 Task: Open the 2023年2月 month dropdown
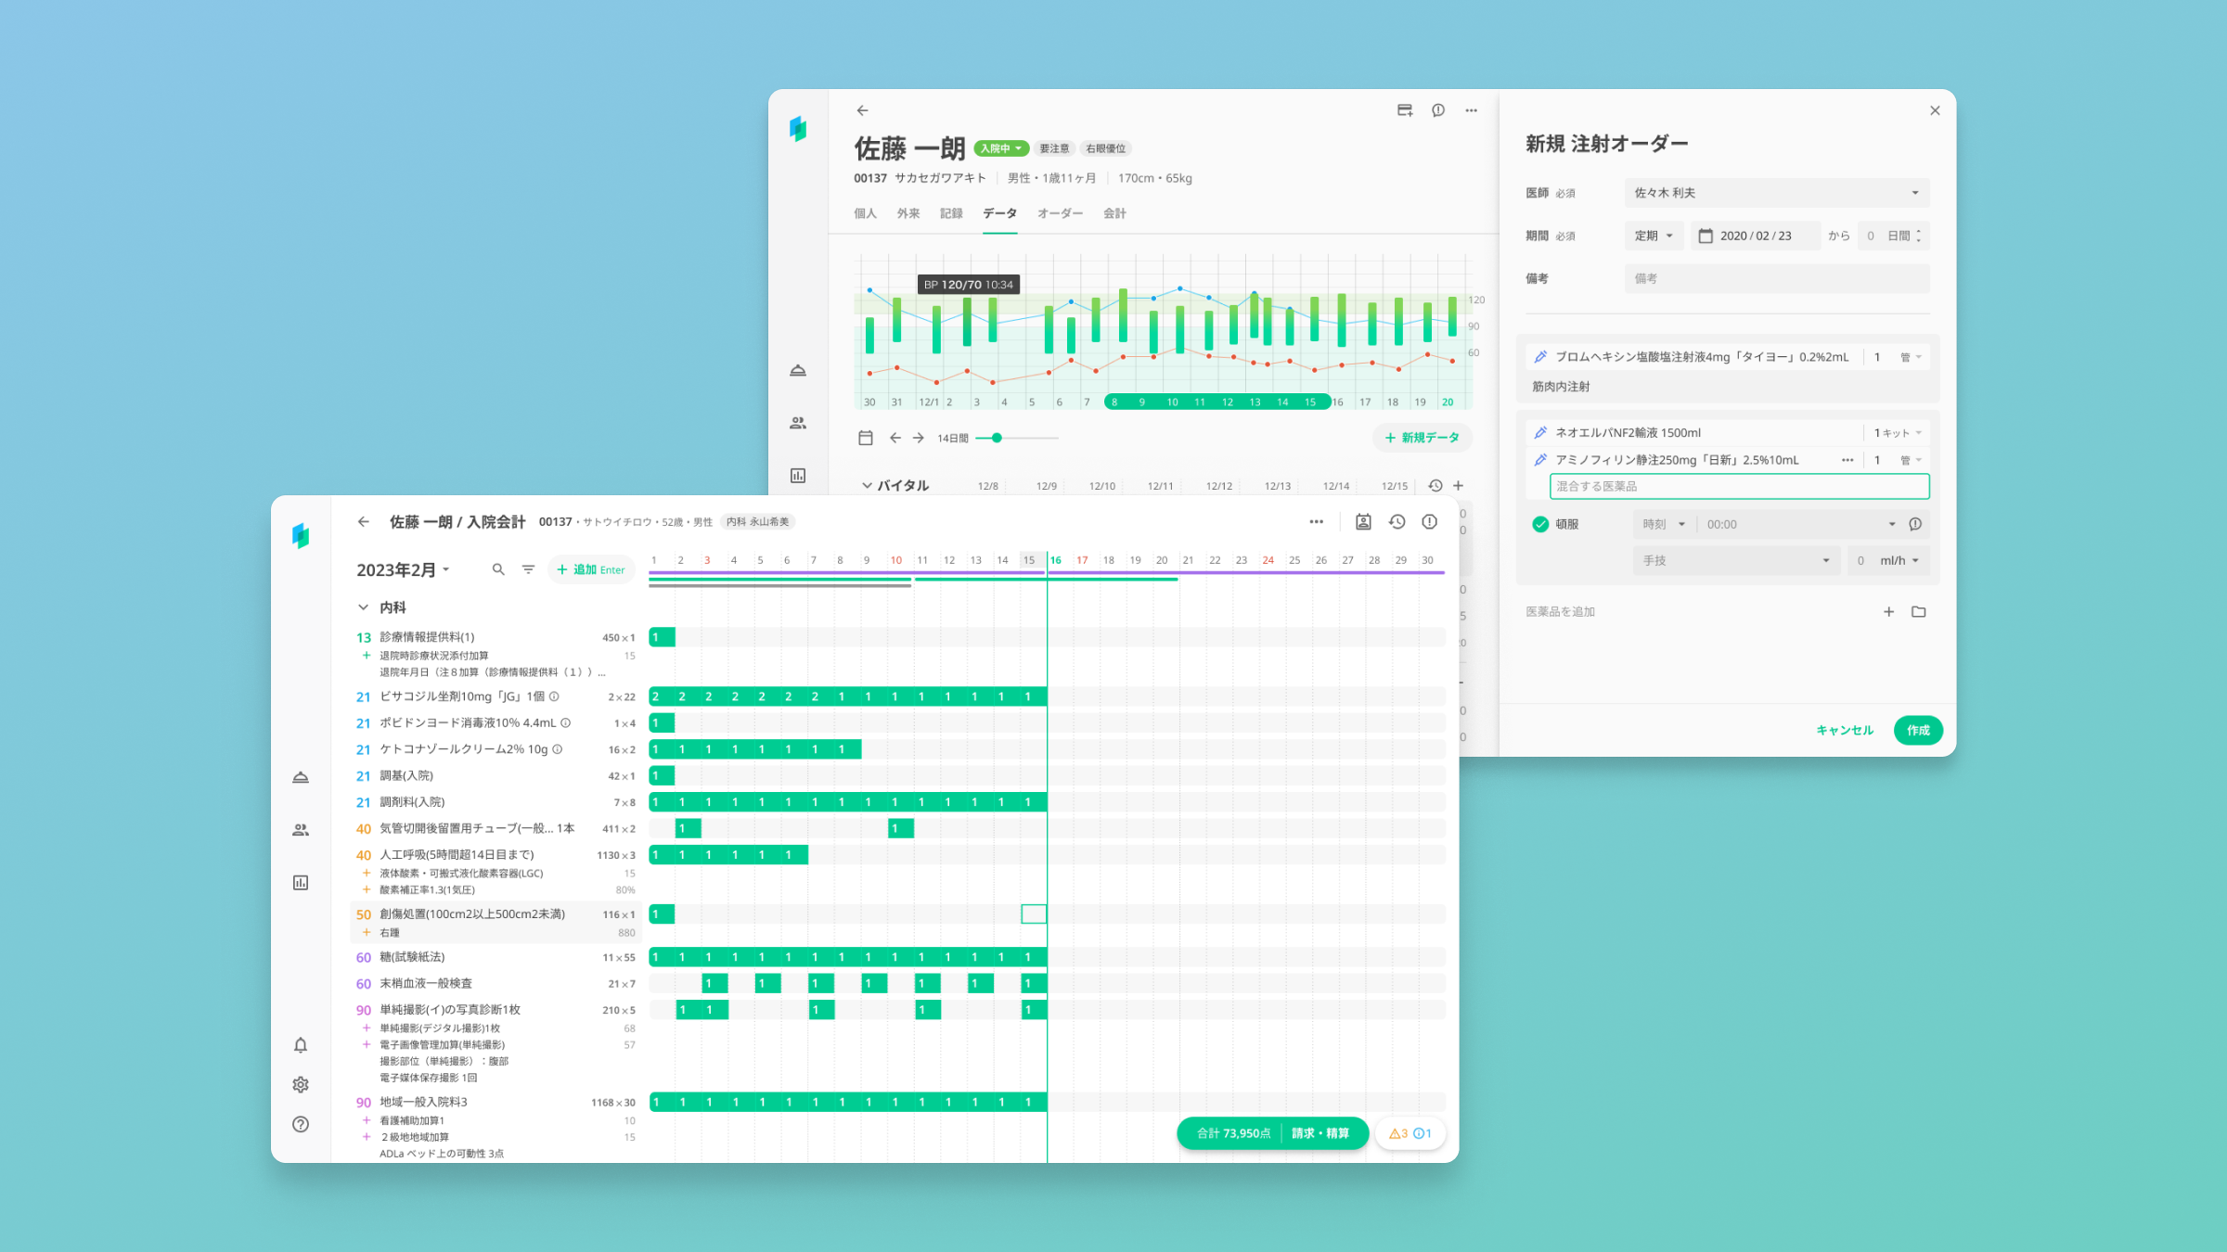click(x=403, y=569)
